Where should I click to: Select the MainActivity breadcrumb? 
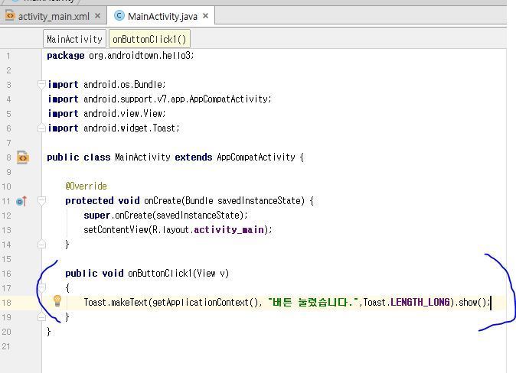pyautogui.click(x=75, y=40)
